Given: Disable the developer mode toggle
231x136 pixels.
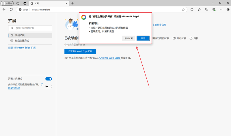Looking at the screenshot, I should tap(49, 79).
